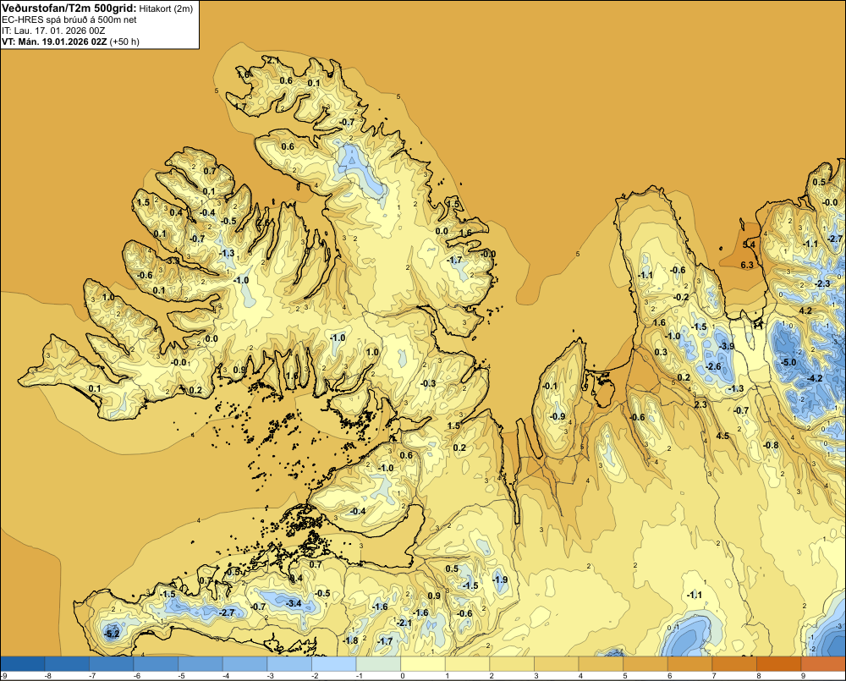Click the 'IT: Lau. 17. 01. 2026 00Z' line
Image resolution: width=846 pixels, height=681 pixels.
(53, 30)
